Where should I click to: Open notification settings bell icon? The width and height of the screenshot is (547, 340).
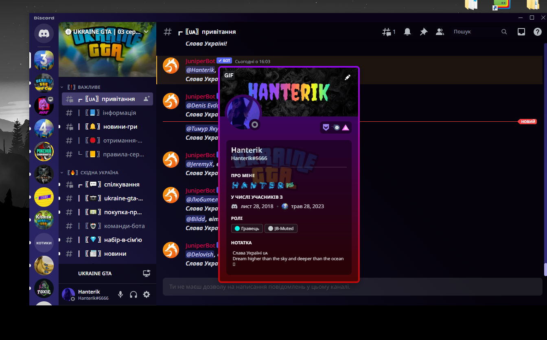coord(407,32)
